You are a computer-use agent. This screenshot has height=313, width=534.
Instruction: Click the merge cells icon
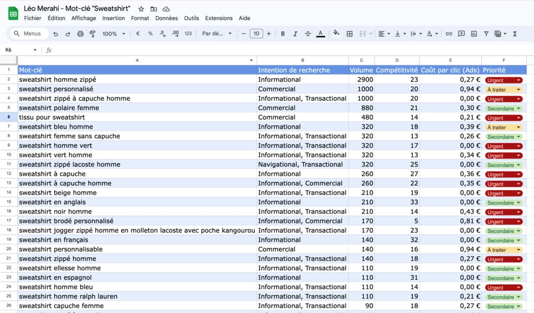pyautogui.click(x=363, y=34)
